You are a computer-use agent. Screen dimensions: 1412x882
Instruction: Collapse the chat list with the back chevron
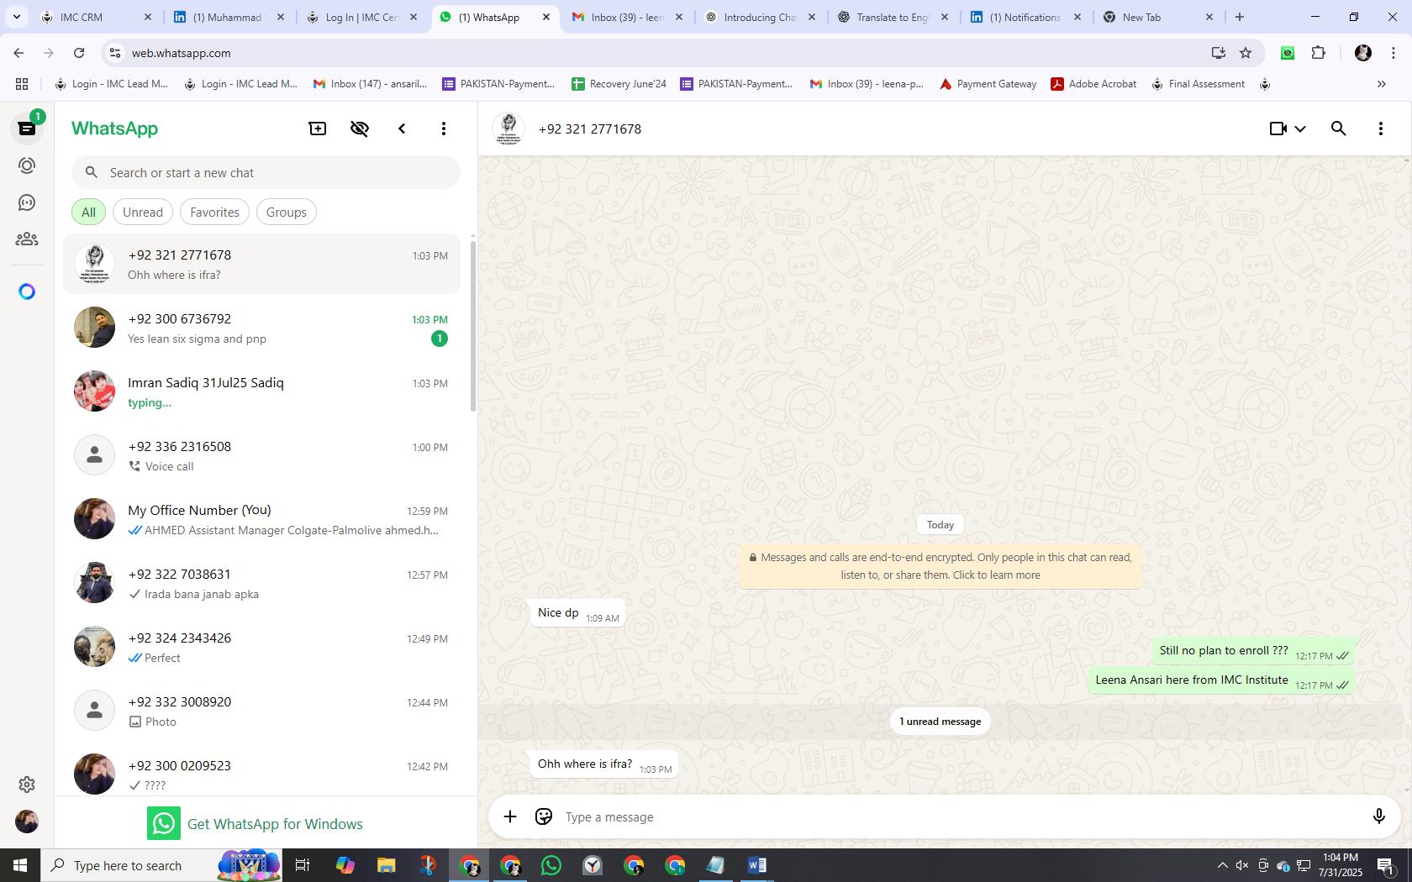402,129
